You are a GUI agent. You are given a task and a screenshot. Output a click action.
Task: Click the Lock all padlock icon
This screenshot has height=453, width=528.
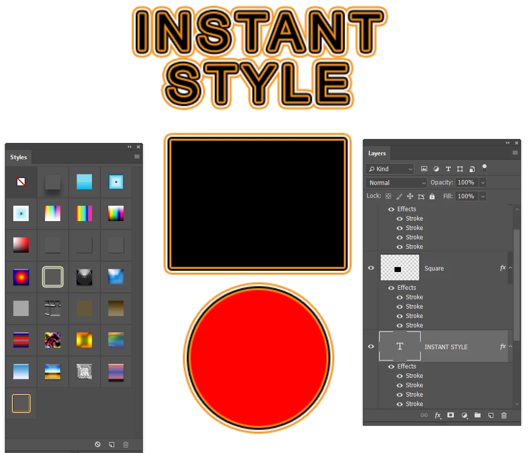[x=432, y=196]
